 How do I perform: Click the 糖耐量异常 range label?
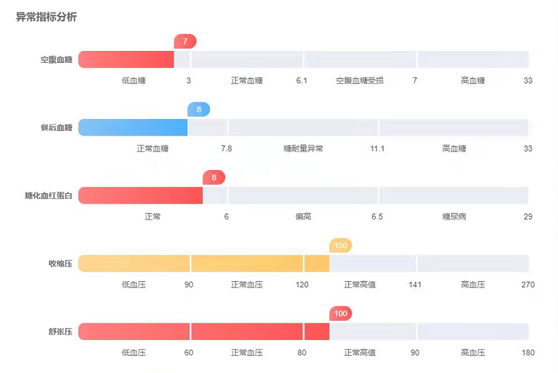pos(303,149)
